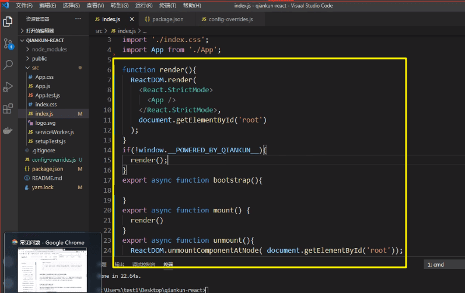The image size is (465, 293).
Task: Open the Explorer view in activity bar
Action: 8,22
